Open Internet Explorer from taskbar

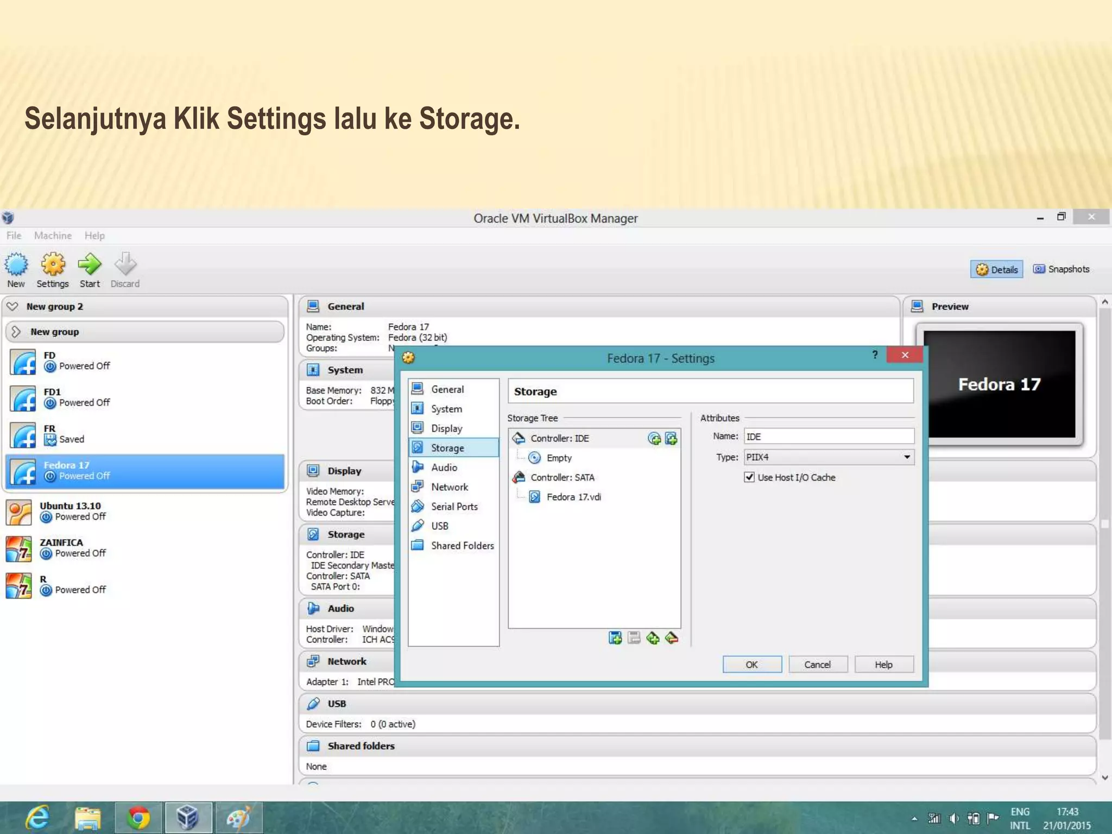tap(37, 818)
